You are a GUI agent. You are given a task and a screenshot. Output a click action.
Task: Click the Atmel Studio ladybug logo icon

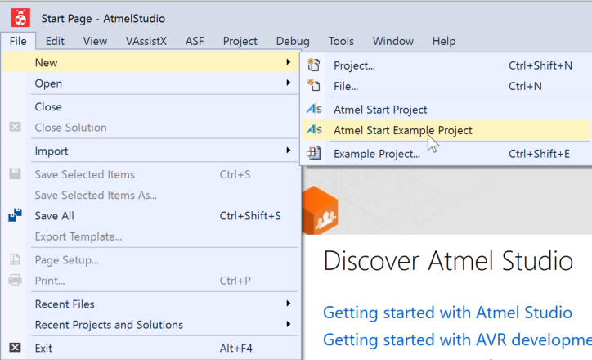coord(20,18)
